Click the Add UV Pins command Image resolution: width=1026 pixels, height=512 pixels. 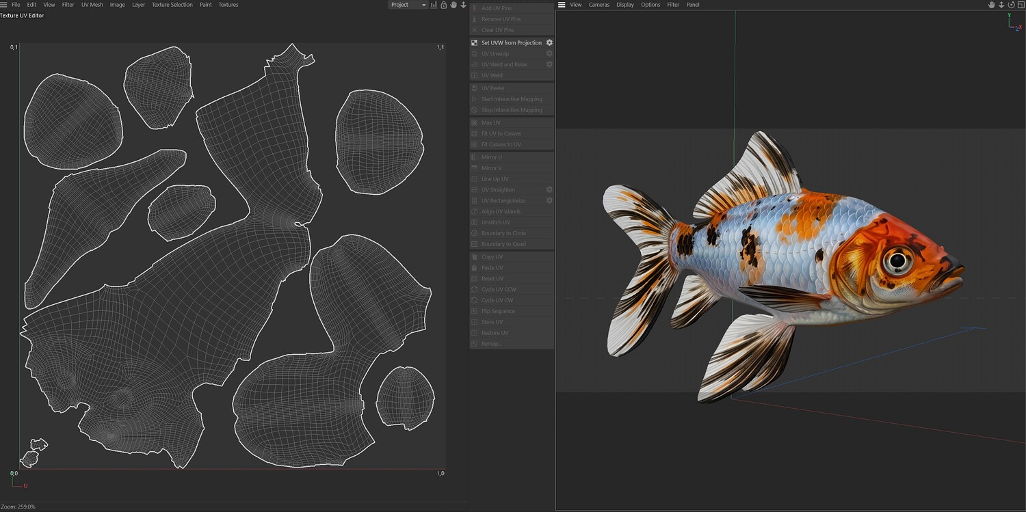512,8
